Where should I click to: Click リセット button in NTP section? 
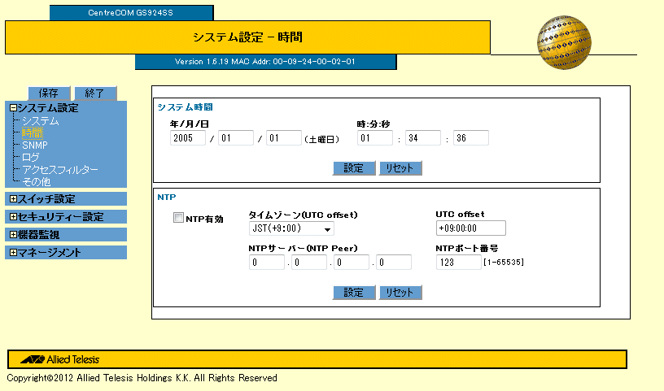click(400, 293)
